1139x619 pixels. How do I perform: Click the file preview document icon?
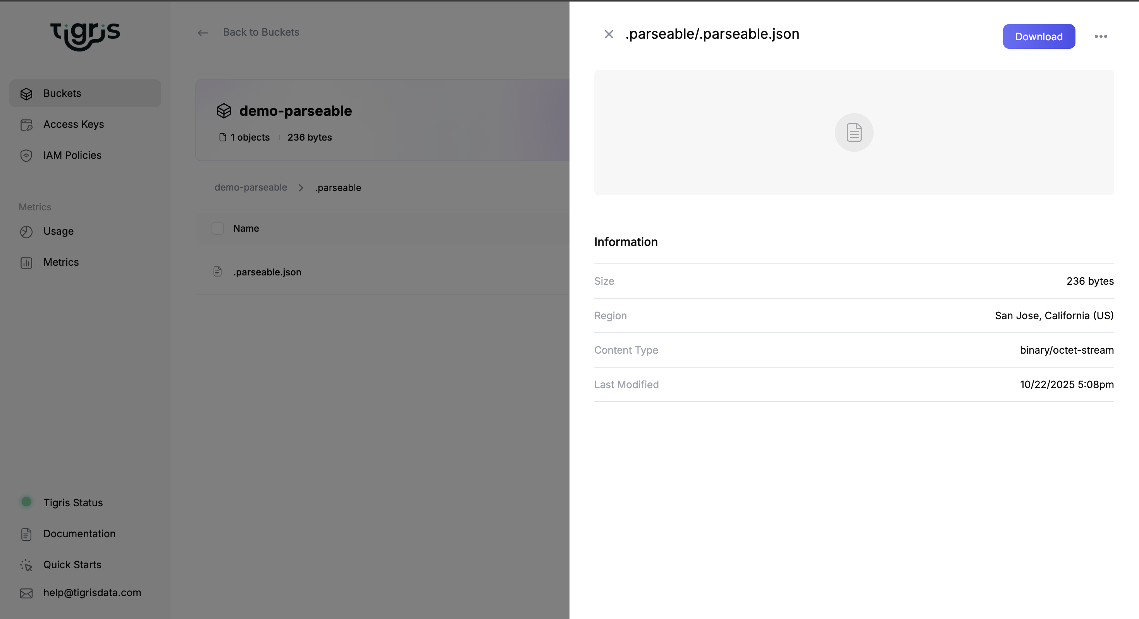(x=853, y=132)
